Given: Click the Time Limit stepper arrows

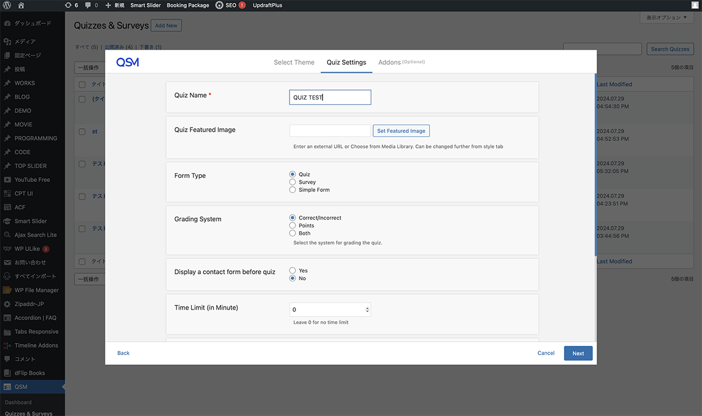Looking at the screenshot, I should (367, 310).
